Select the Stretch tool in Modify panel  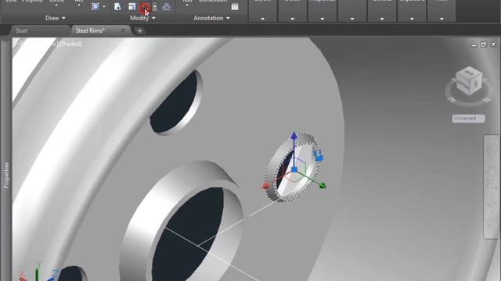click(x=117, y=7)
